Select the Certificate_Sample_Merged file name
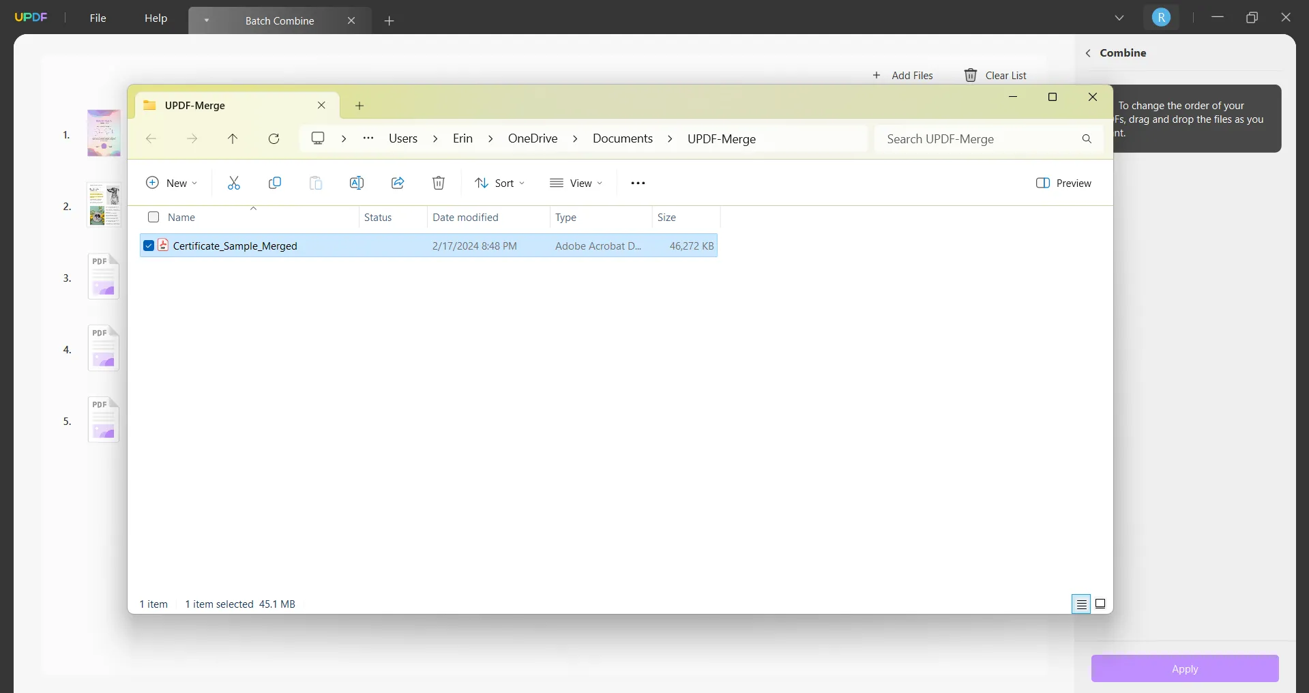Screen dimensions: 1309x693 (x=235, y=246)
